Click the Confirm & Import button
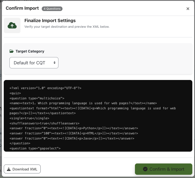The image size is (195, 178). click(x=163, y=169)
